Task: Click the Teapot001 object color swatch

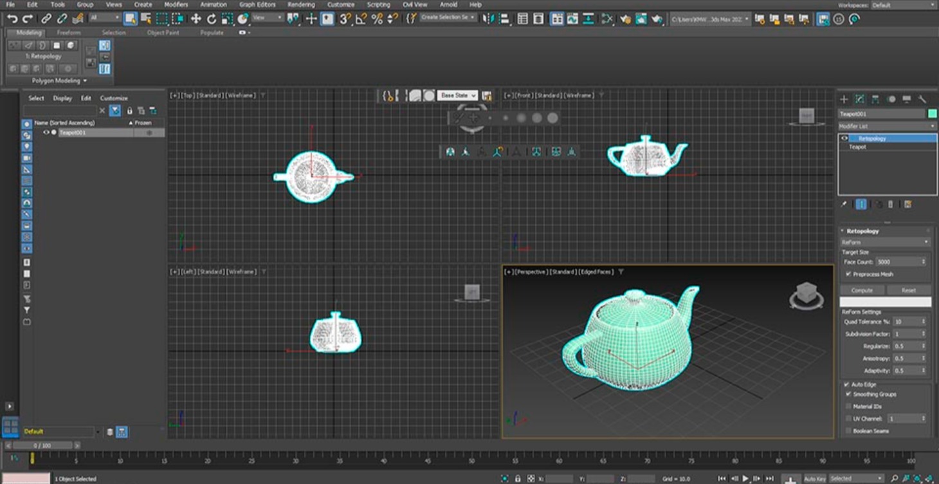Action: [x=932, y=113]
